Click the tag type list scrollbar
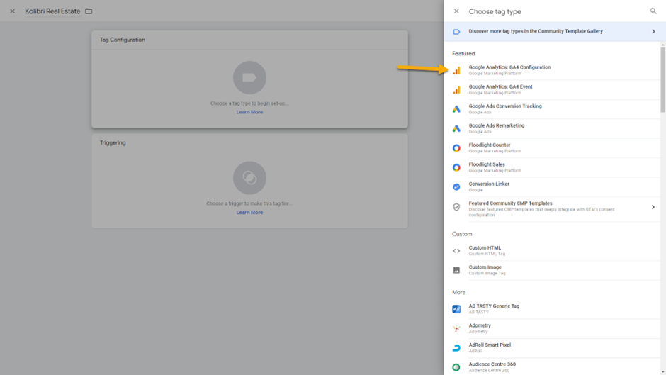 pyautogui.click(x=662, y=80)
